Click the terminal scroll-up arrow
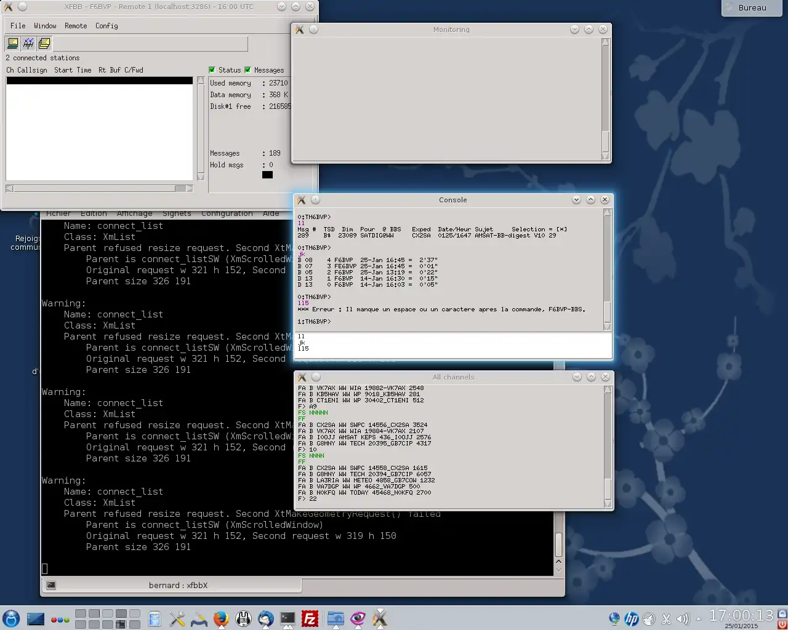The height and width of the screenshot is (630, 788). point(559,562)
